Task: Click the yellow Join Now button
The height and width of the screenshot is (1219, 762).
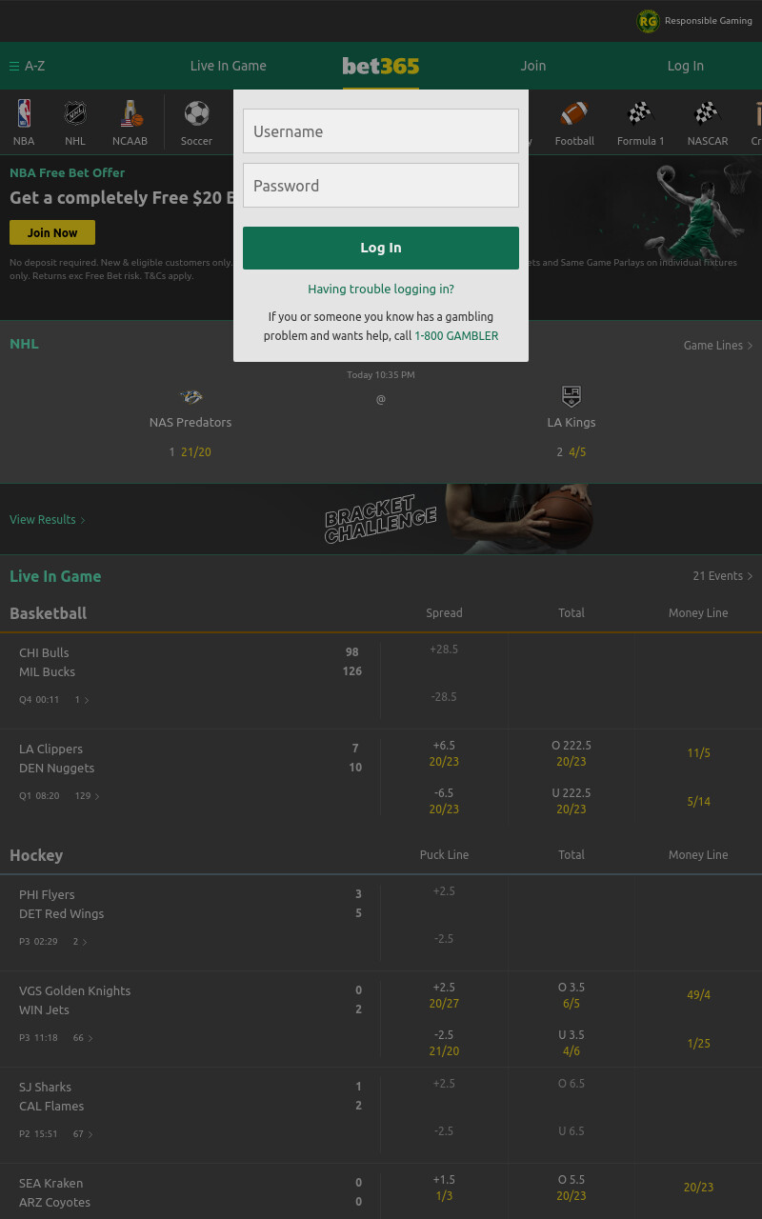Action: click(x=52, y=232)
